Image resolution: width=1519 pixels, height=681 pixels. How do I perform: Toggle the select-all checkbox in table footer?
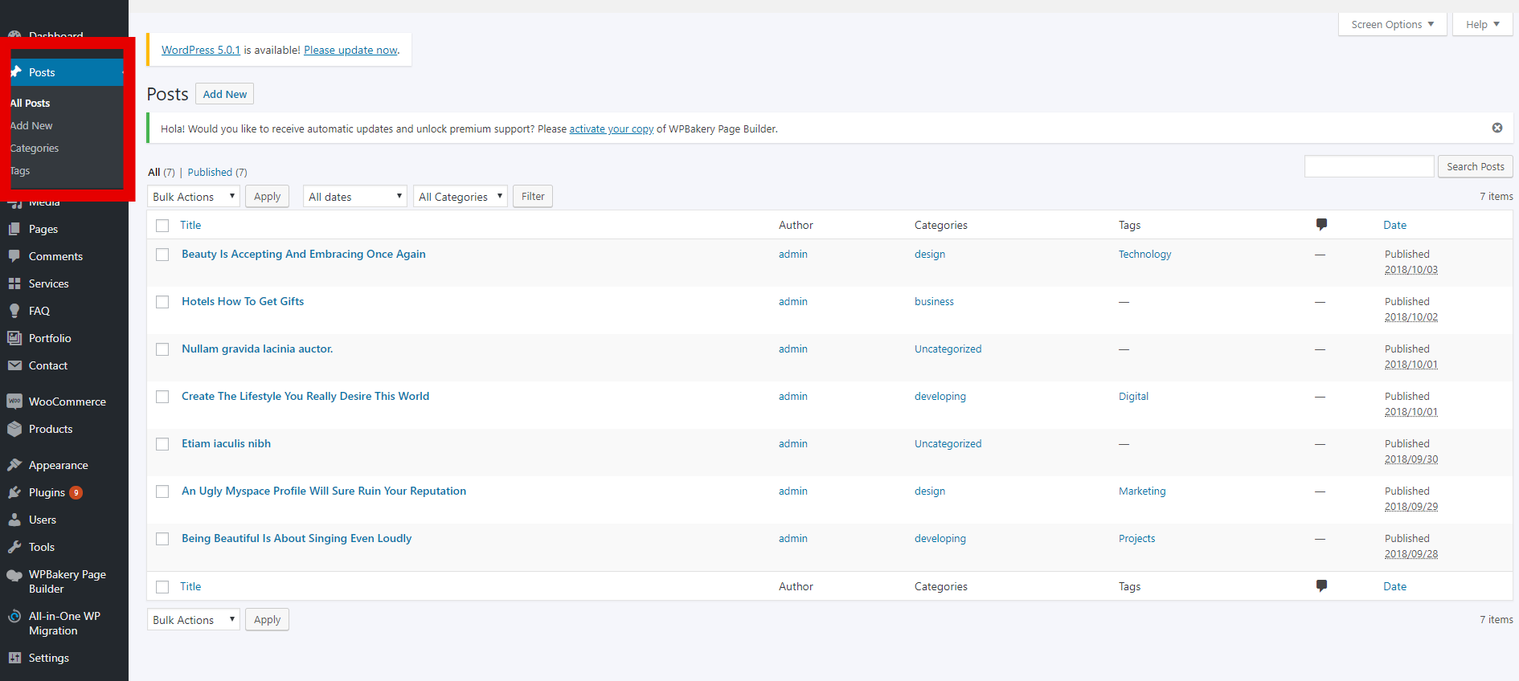(162, 587)
